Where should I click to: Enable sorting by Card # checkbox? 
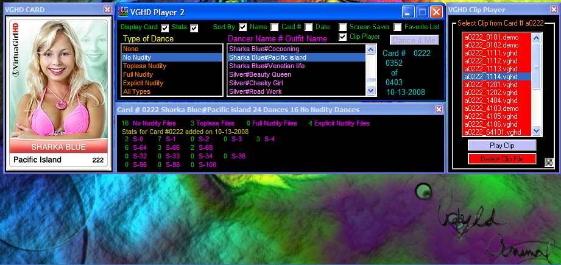pyautogui.click(x=275, y=27)
